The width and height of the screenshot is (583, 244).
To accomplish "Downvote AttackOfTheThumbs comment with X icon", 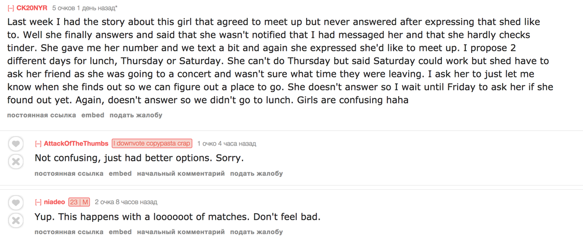I will click(x=16, y=162).
